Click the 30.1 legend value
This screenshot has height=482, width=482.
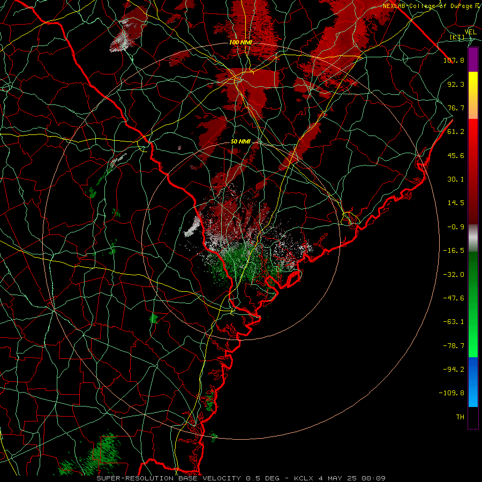point(456,179)
